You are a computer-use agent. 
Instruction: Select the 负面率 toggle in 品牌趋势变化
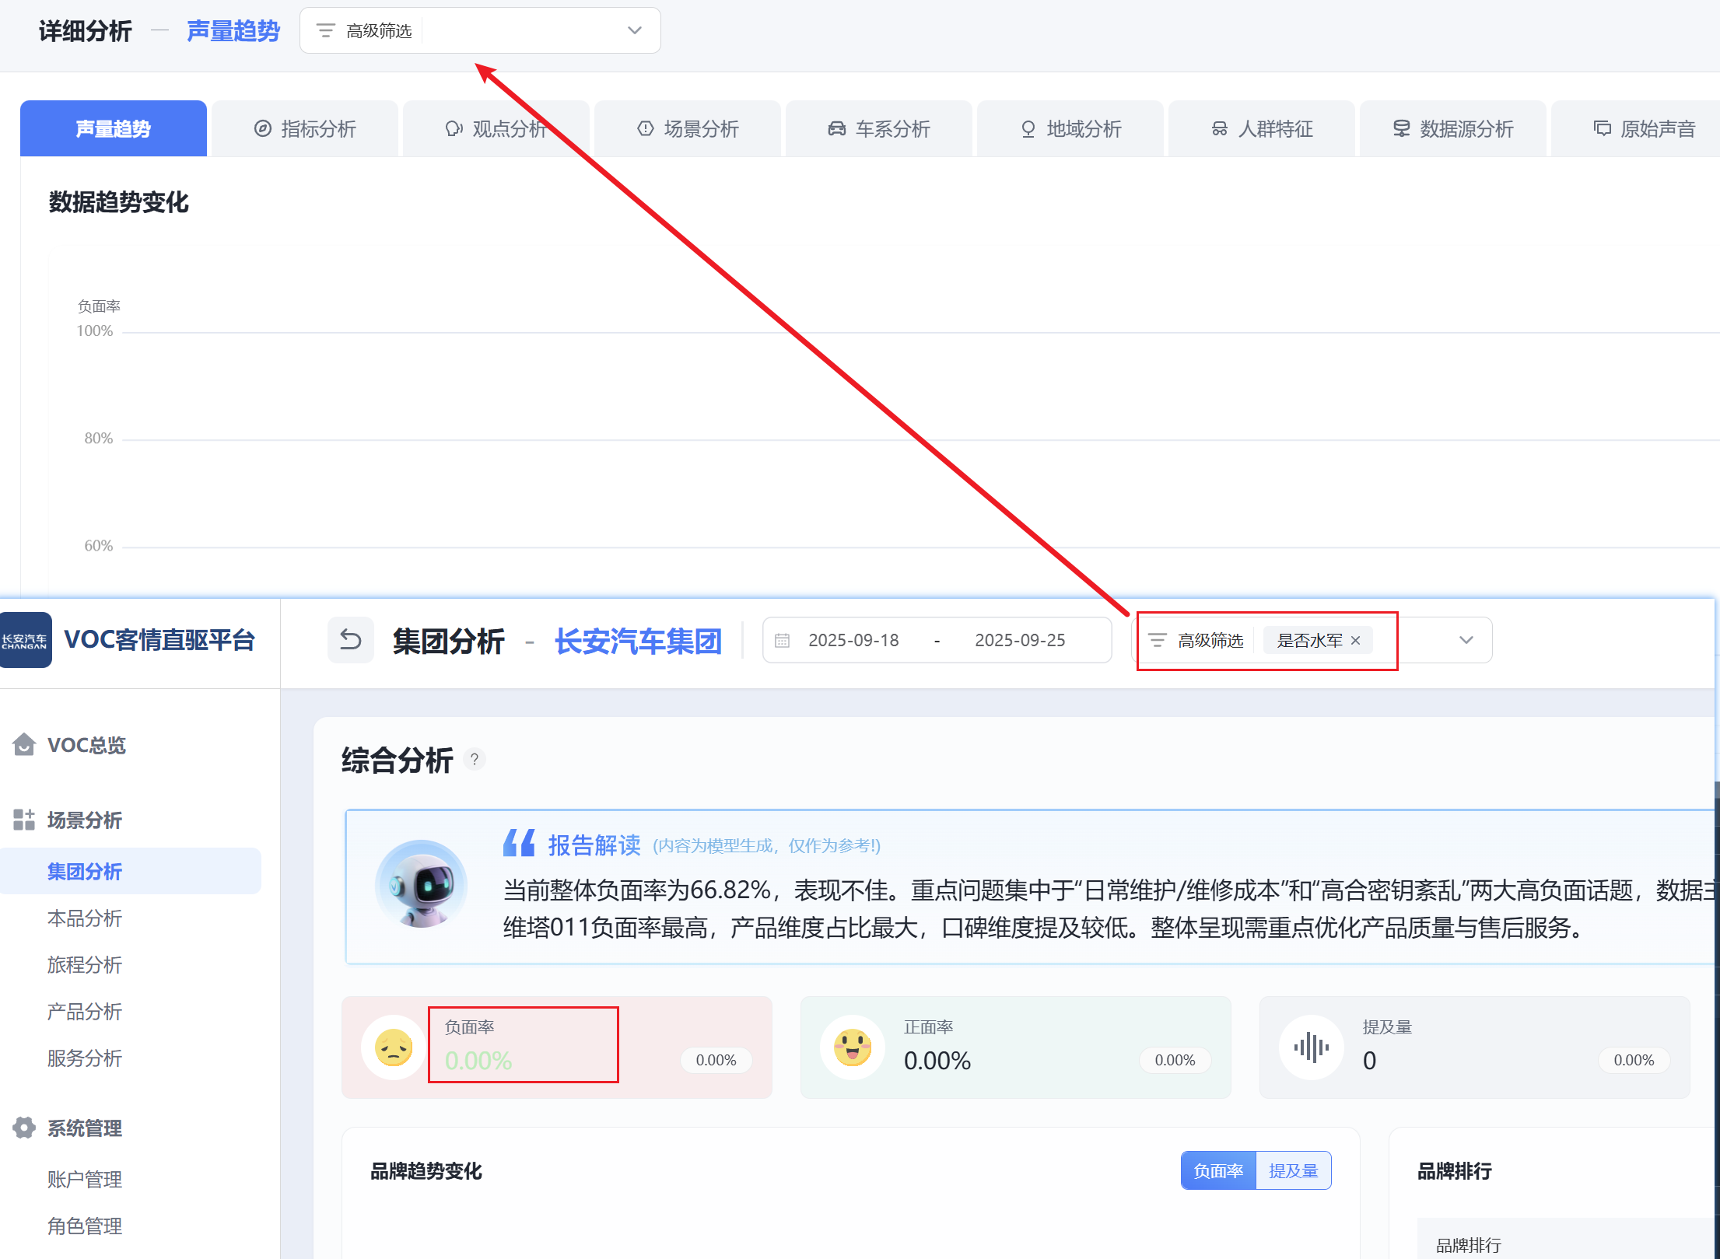(x=1218, y=1171)
